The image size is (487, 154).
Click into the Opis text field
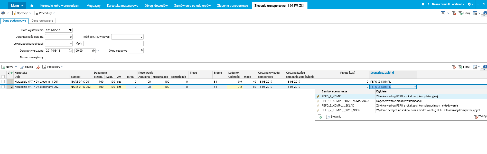(x=113, y=44)
